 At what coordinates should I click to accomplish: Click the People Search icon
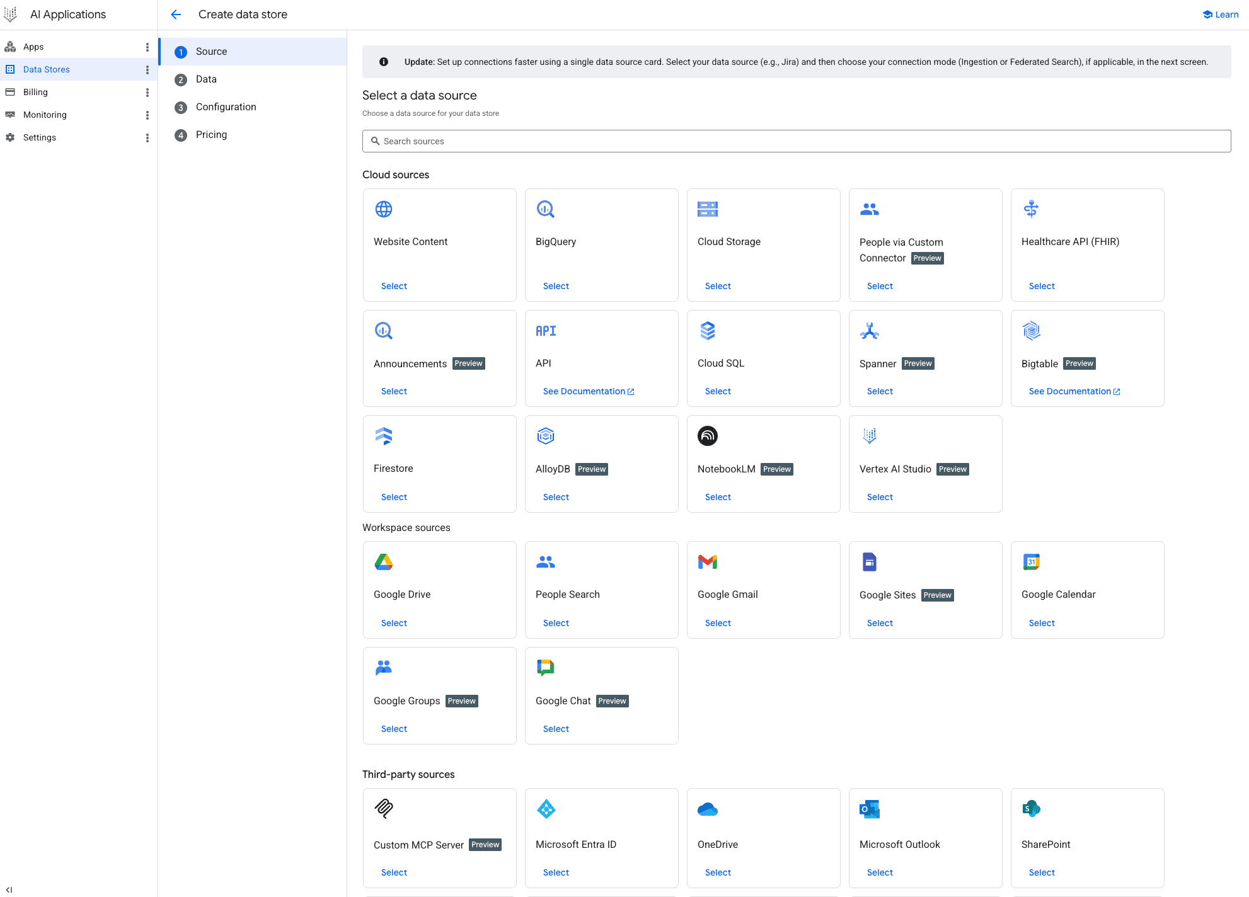tap(546, 562)
